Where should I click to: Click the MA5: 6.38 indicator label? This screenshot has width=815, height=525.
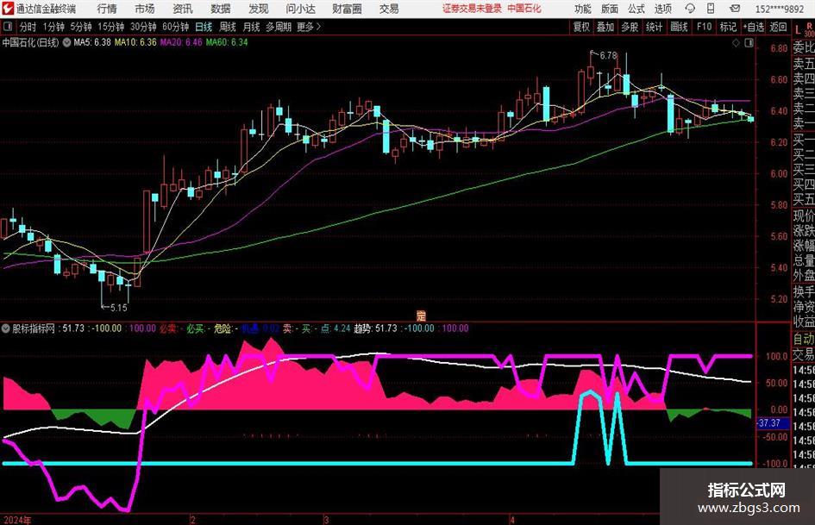[x=92, y=42]
